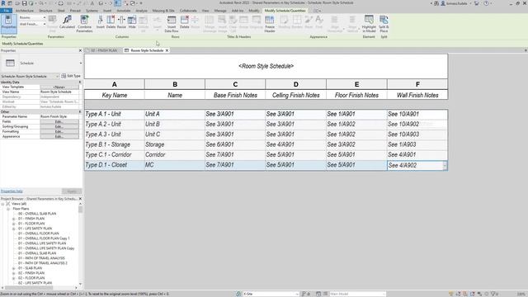Viewport: 528px width, 297px height.
Task: Open the Schedule type selector dropdown arrow
Action: [81, 64]
